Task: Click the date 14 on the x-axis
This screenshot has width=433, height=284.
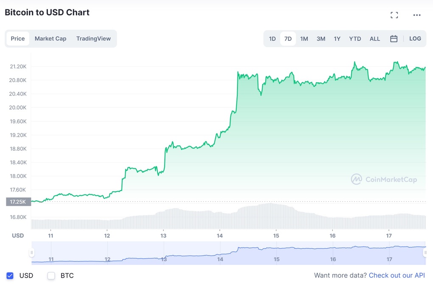Action: [x=219, y=236]
